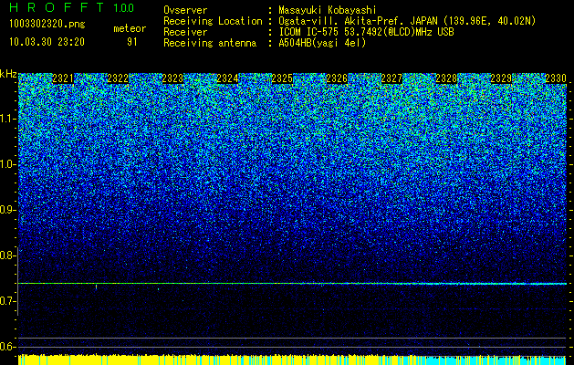Image resolution: width=574 pixels, height=365 pixels.
Task: Click the 1.1 frequency axis label
Action: (7, 119)
